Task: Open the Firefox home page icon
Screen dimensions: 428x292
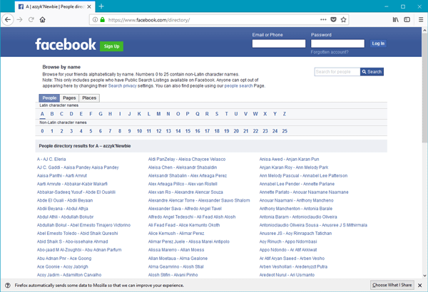Action: point(42,20)
